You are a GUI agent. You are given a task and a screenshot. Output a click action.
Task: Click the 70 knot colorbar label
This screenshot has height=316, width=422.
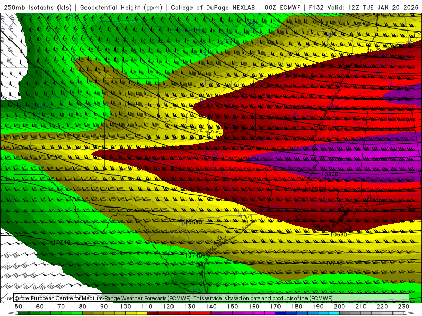[x=61, y=307]
